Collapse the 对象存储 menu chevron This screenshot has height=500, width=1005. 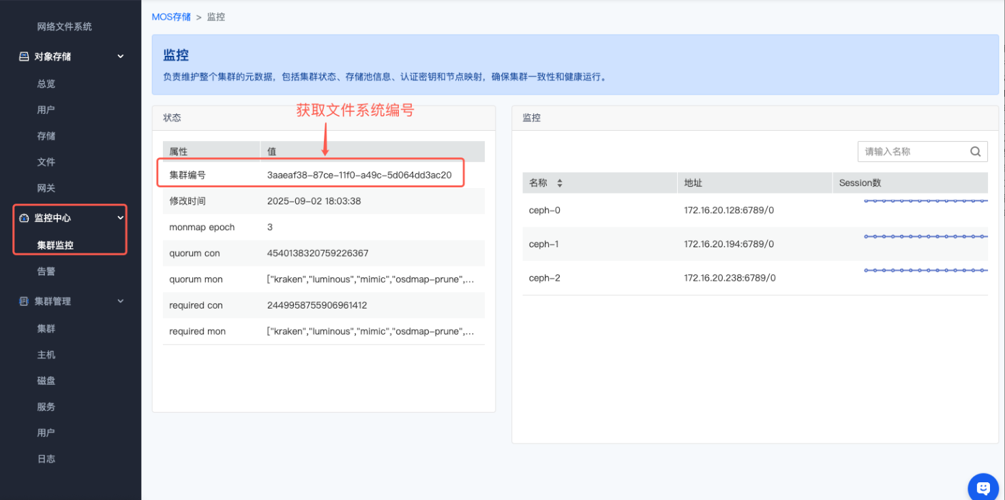point(121,57)
